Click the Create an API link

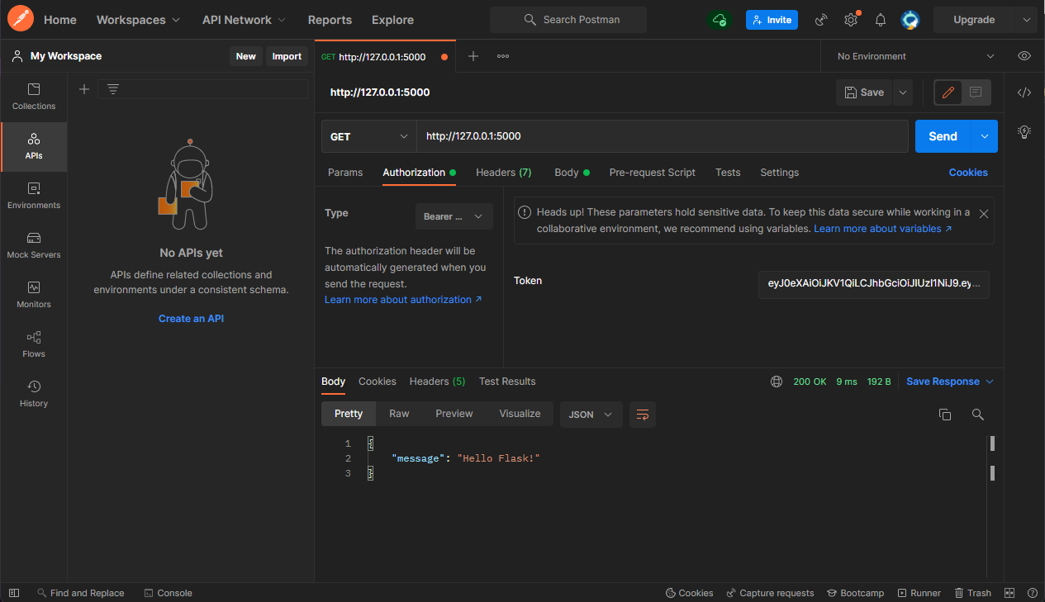191,319
